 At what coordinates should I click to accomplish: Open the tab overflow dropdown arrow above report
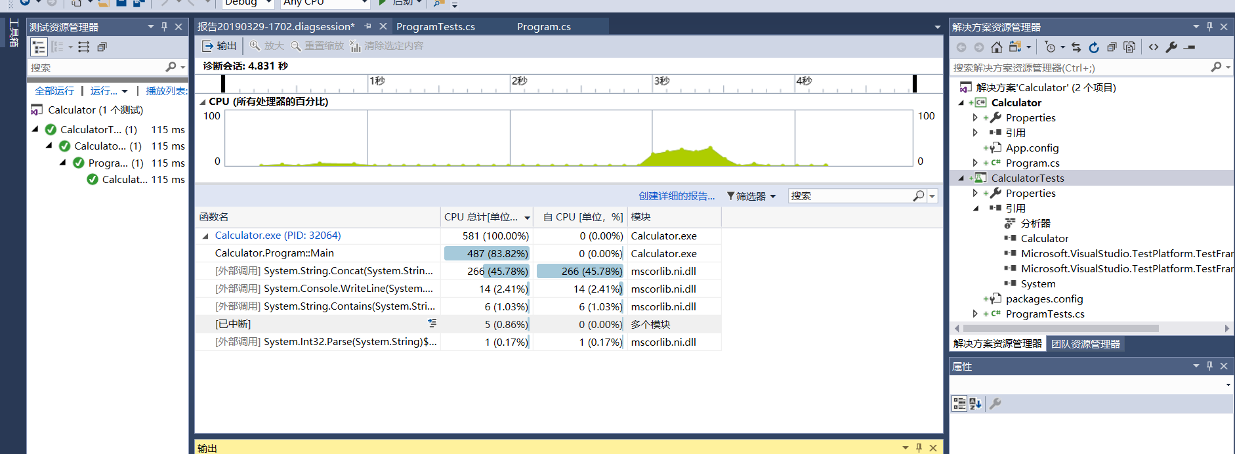(x=938, y=27)
